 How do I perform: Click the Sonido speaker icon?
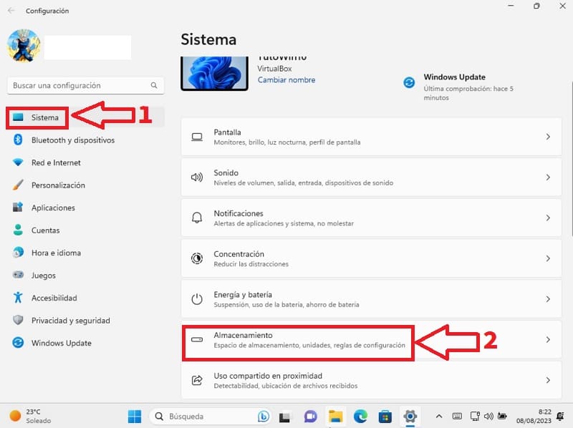point(197,177)
